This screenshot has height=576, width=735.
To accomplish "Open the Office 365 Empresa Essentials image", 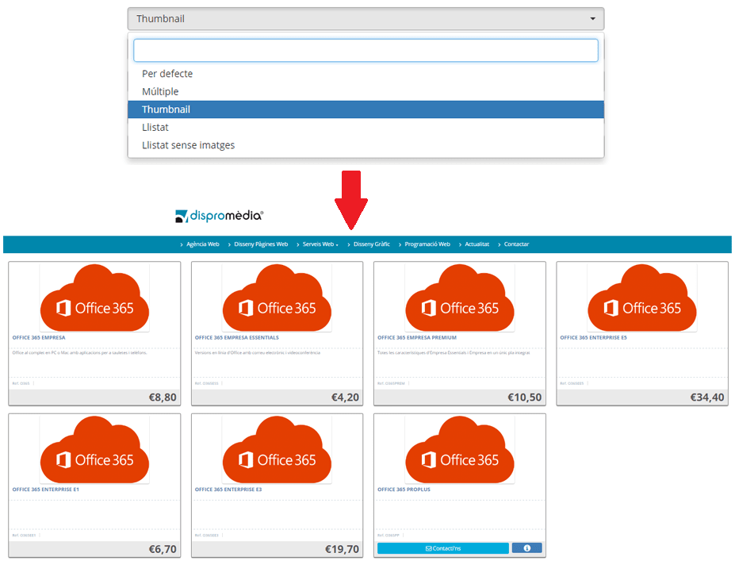I will (x=277, y=298).
